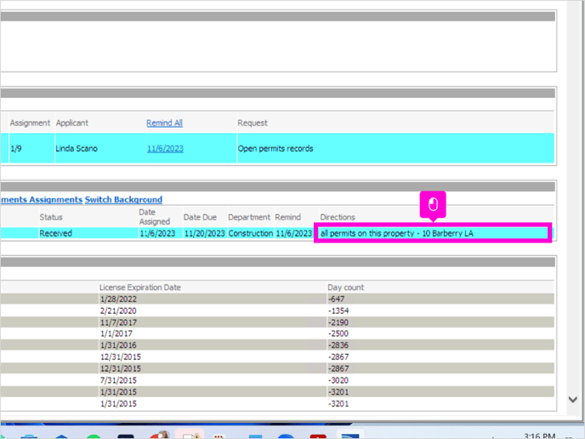Click the Request column header
The image size is (585, 439).
point(253,123)
